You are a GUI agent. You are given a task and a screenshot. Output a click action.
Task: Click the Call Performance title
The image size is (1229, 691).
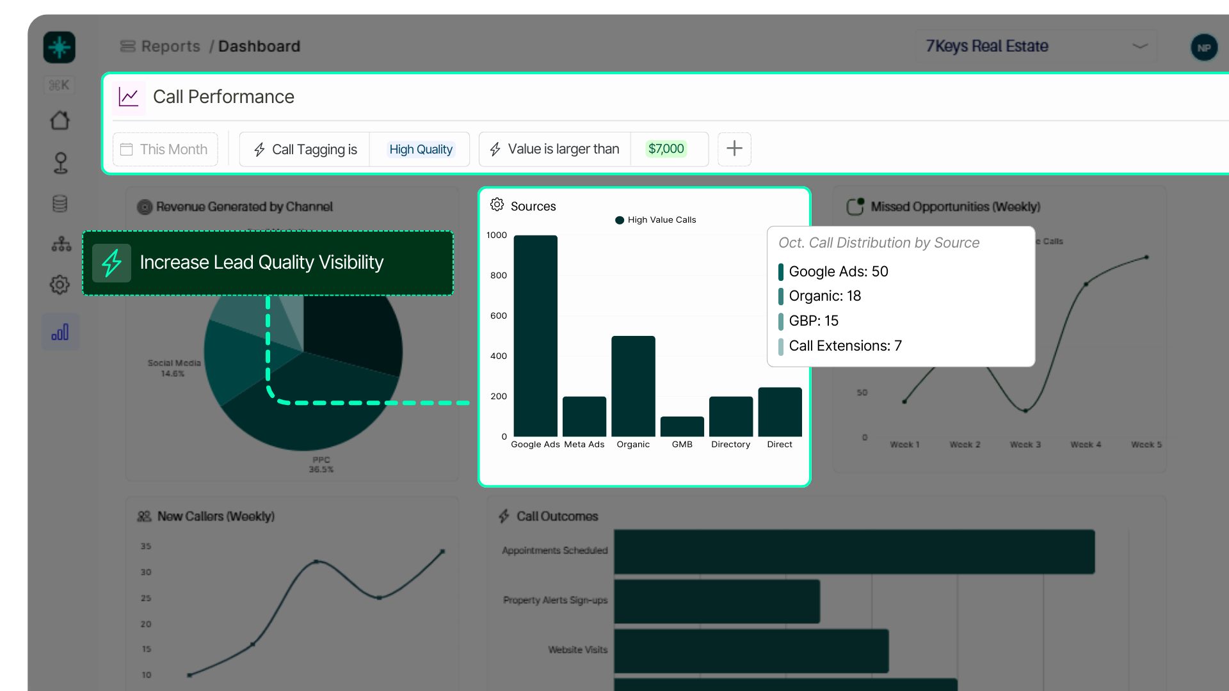(223, 97)
